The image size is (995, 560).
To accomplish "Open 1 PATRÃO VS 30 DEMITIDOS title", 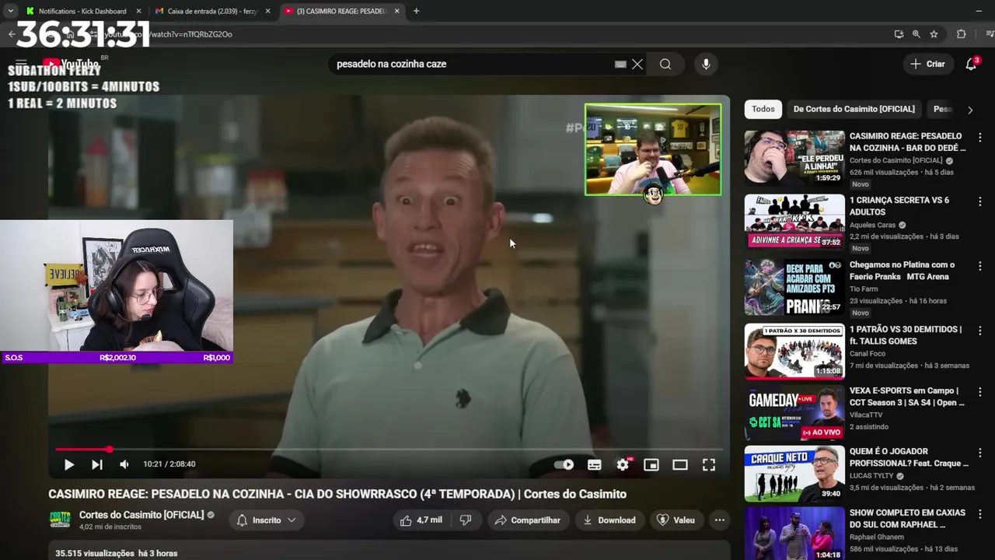I will point(906,335).
